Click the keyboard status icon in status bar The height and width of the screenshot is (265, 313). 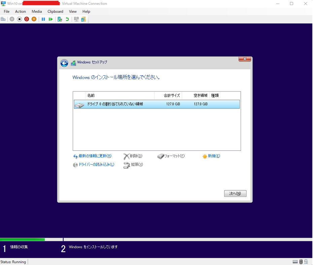click(295, 262)
